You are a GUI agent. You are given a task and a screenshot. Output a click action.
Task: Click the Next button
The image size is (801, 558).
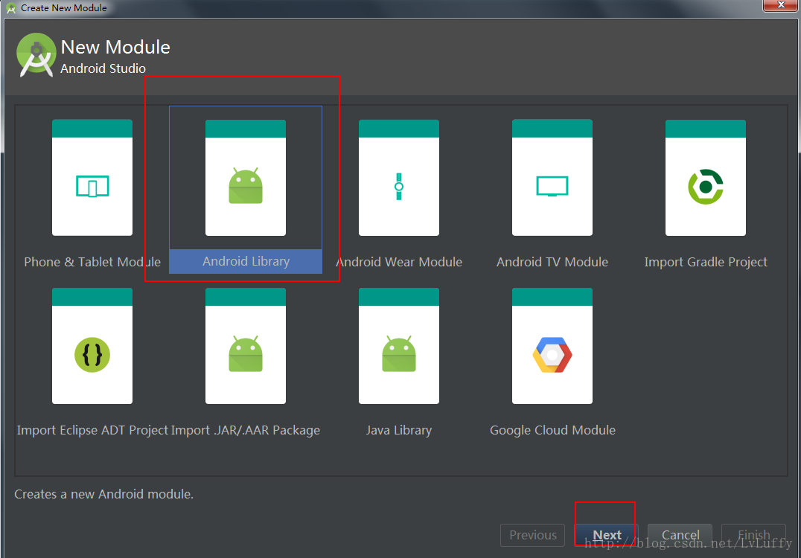tap(607, 535)
